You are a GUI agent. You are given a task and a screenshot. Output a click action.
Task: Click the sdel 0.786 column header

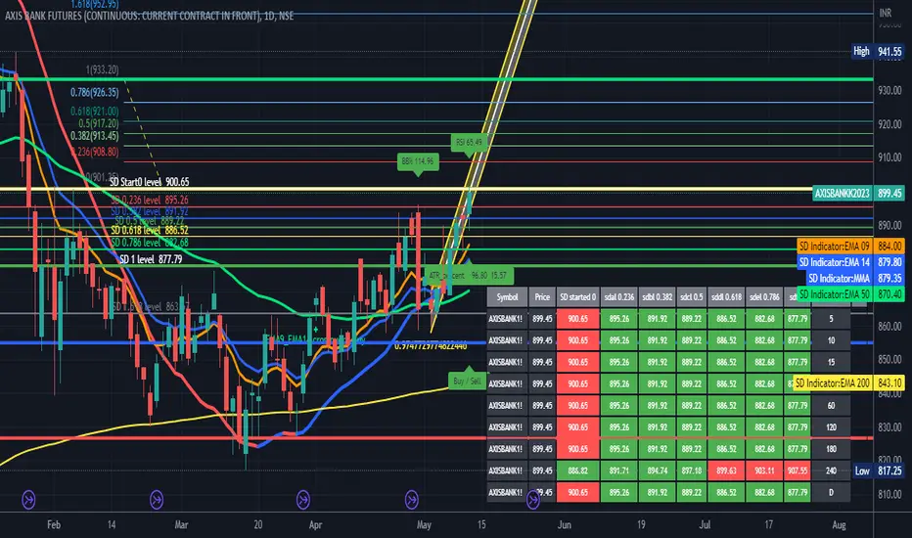[x=764, y=297]
